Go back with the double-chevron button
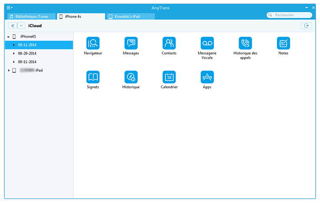320x203 pixels. (13, 26)
